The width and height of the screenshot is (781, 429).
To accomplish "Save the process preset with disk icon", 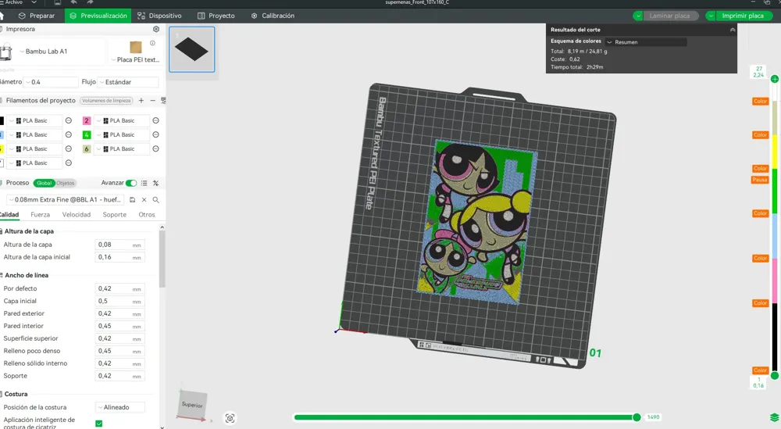I will pos(133,200).
